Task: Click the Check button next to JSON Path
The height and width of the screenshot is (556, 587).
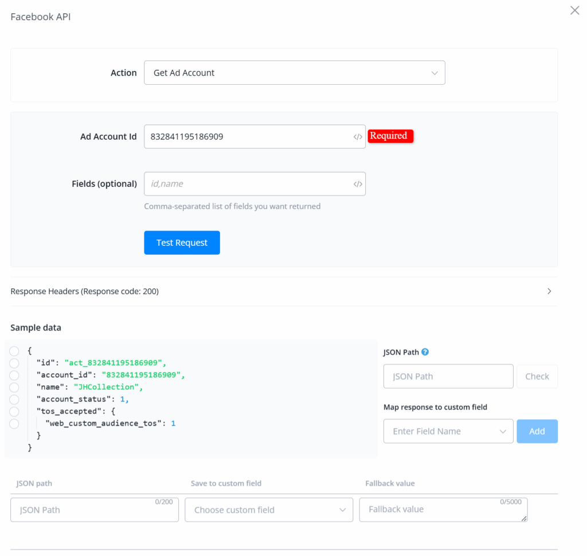Action: point(537,377)
